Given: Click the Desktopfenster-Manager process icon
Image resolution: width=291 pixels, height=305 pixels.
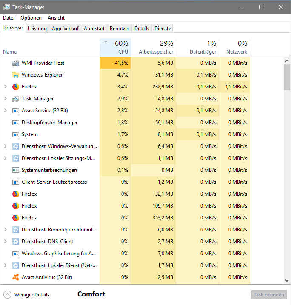Looking at the screenshot, I should 16,123.
